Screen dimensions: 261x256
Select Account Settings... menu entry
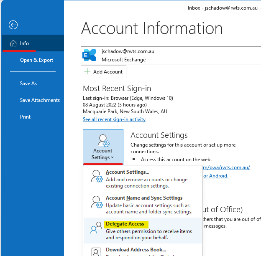coord(128,172)
